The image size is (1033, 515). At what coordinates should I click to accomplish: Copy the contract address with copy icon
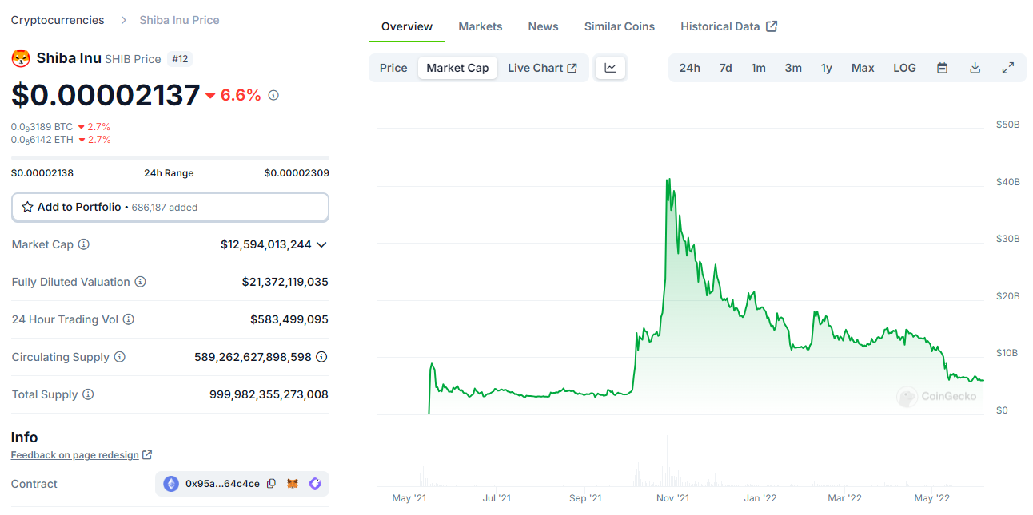(271, 484)
